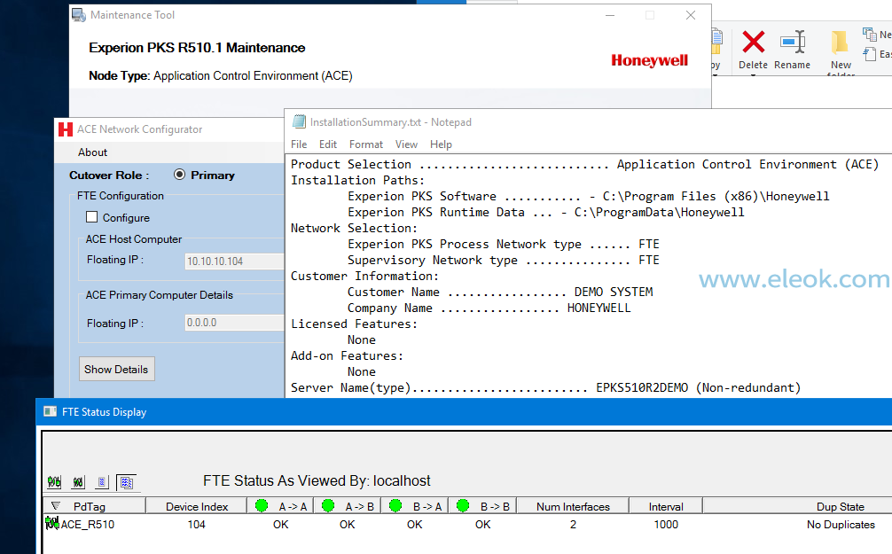Click the OK value under B->B column
The image size is (892, 554).
(x=483, y=525)
